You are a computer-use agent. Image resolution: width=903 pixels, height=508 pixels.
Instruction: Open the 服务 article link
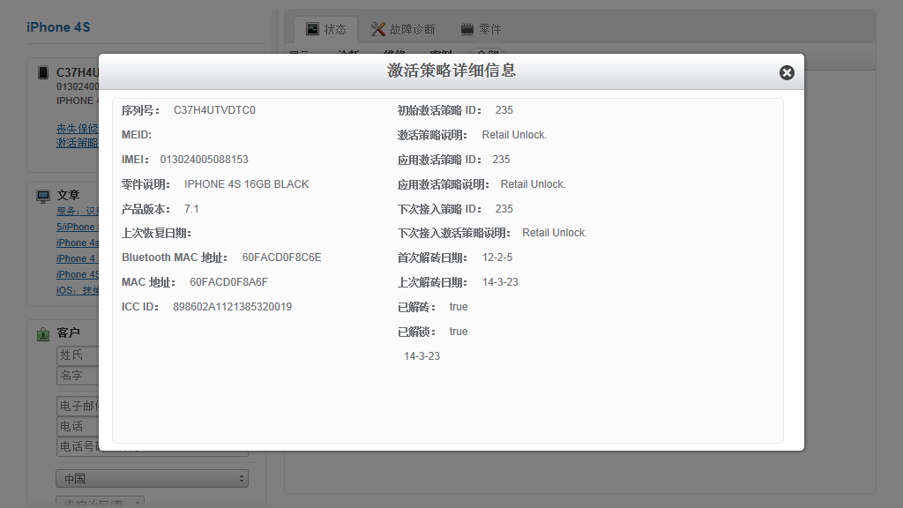78,212
